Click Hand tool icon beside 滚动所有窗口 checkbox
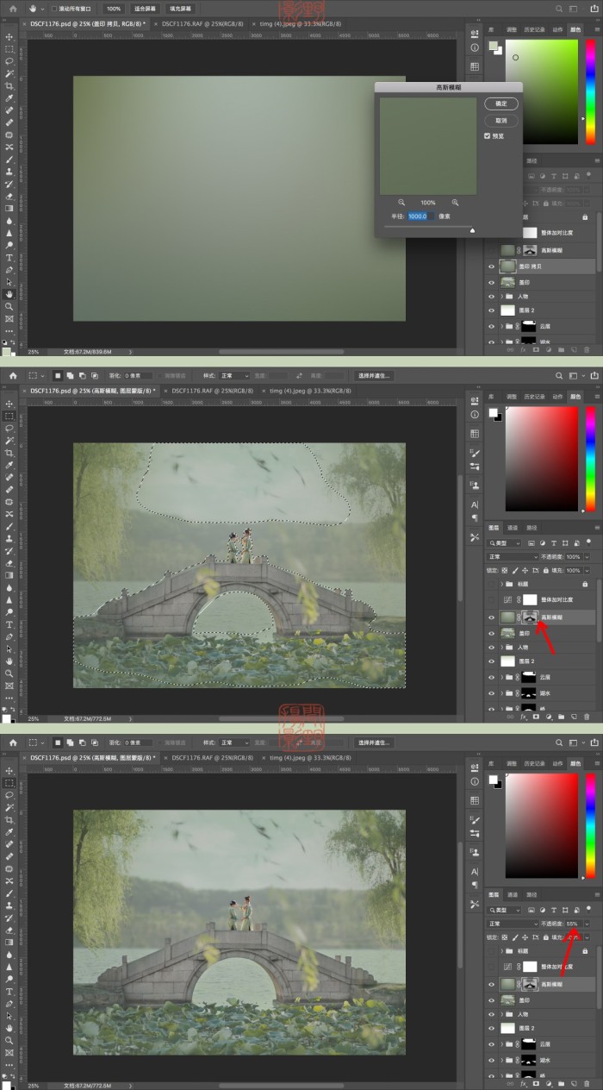Viewport: 603px width, 1090px height. click(33, 8)
